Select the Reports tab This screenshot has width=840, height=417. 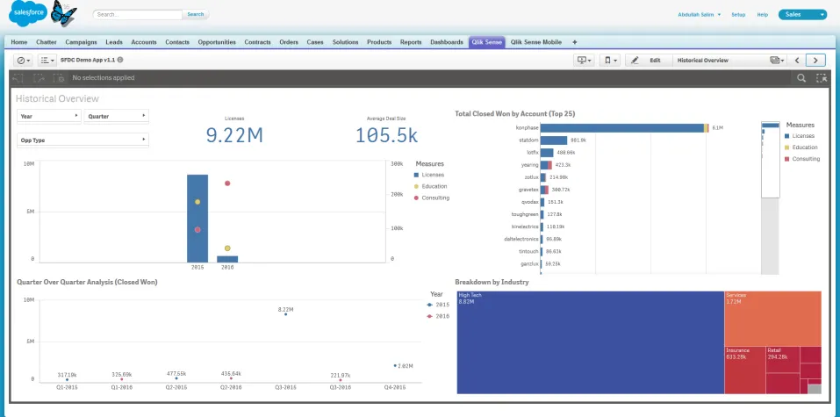411,42
